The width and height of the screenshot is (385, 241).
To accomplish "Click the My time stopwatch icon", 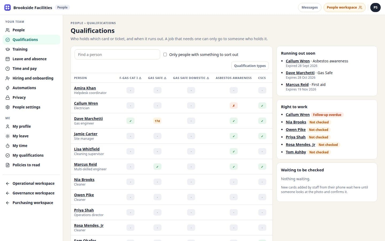I will click(x=8, y=146).
